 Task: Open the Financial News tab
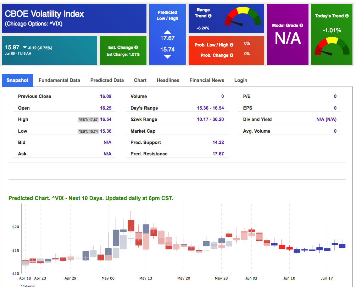coord(207,80)
